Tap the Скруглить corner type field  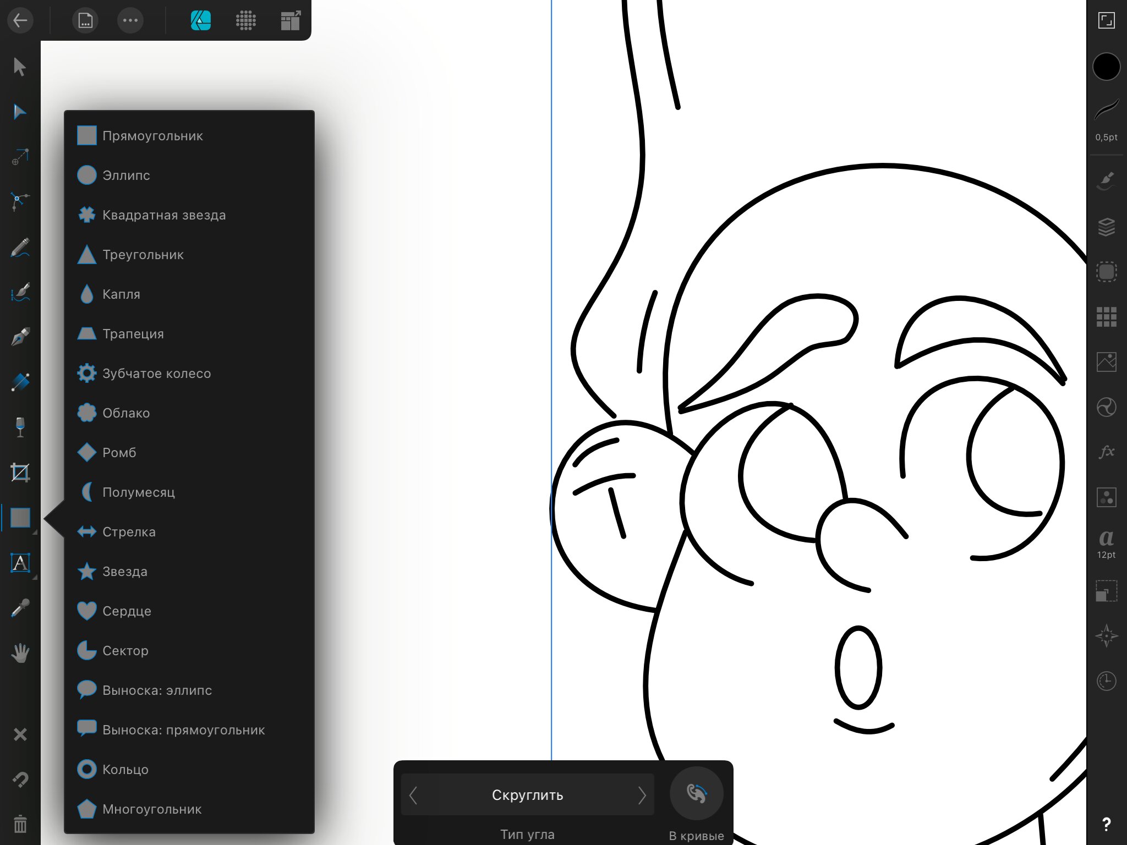(x=527, y=795)
